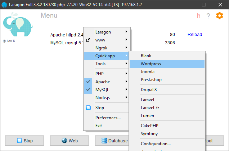Viewport: 229px width, 151px height.
Task: Click the Apache httpd service label
Action: click(67, 35)
